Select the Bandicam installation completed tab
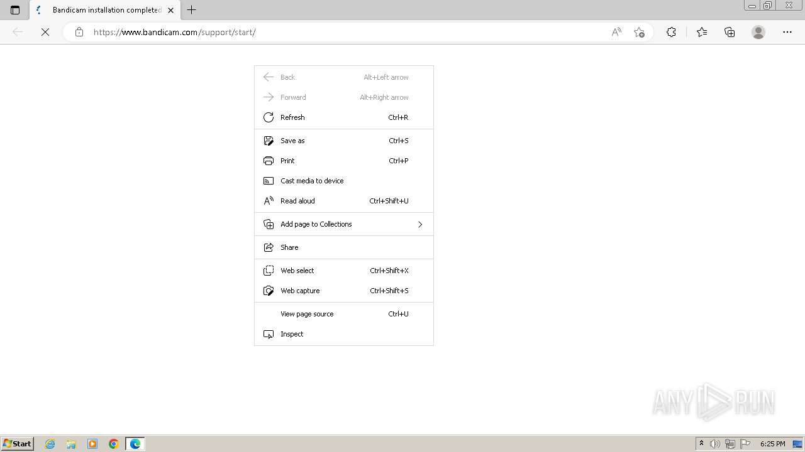This screenshot has height=452, width=805. tap(105, 10)
